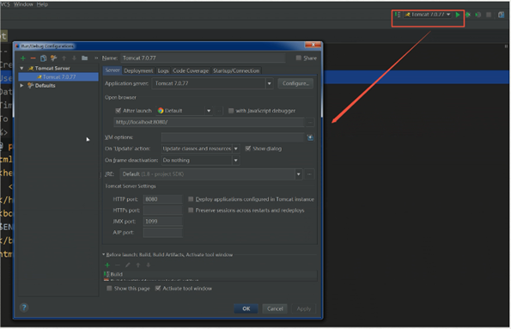Open the Project Structure icon in the IDE toolbar

502,15
